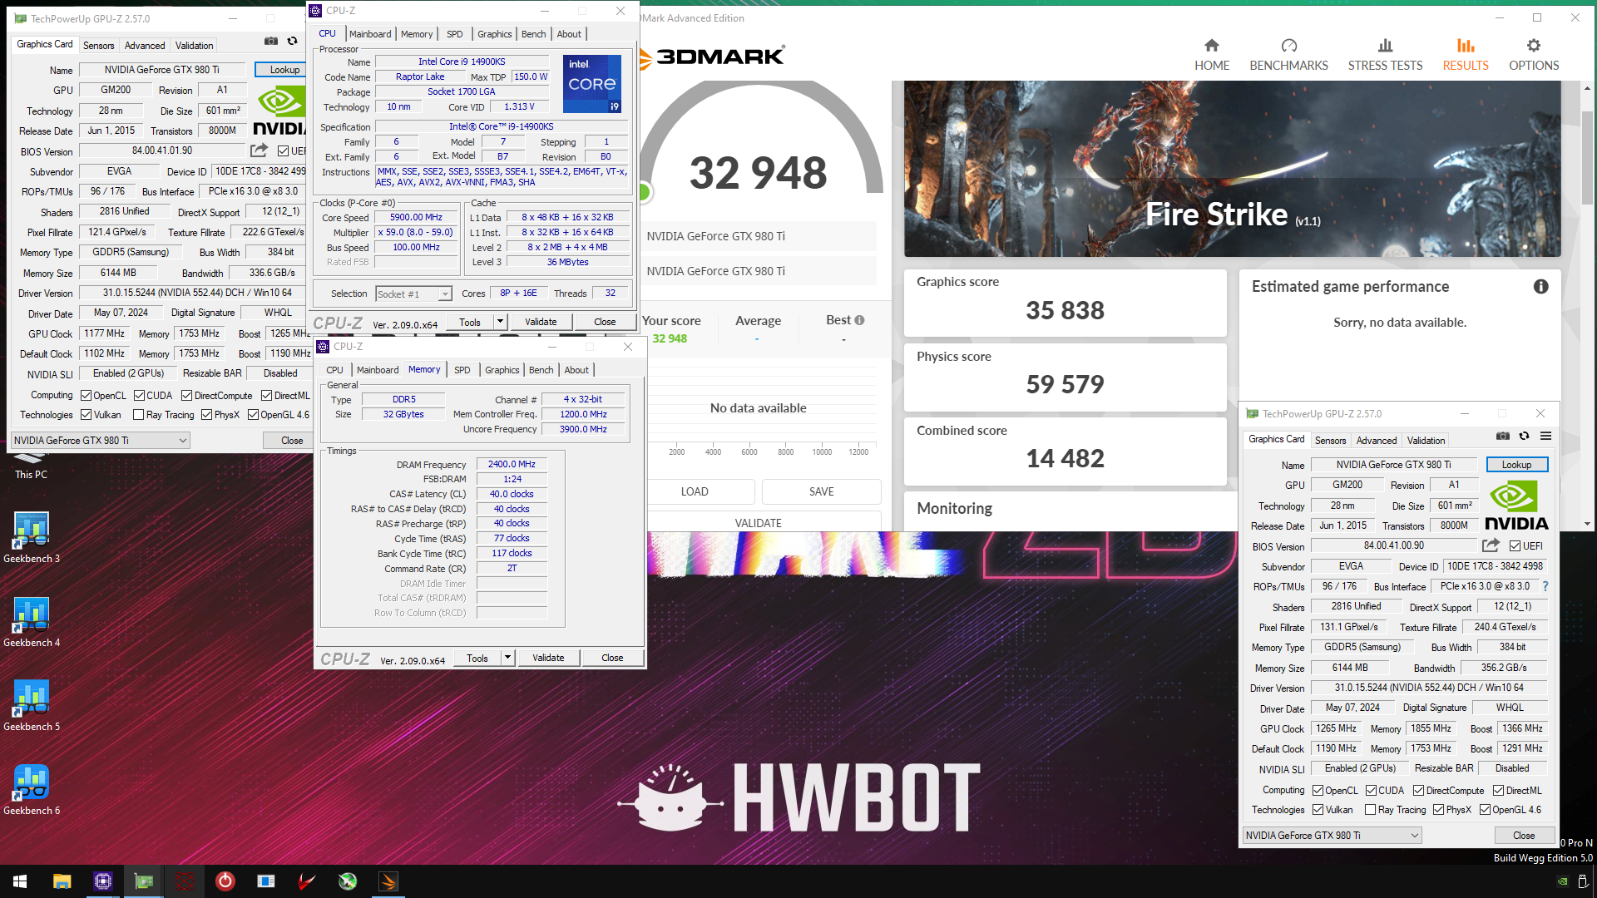The width and height of the screenshot is (1597, 898).
Task: Switch to Bench tab in lower CPU-Z window
Action: pos(541,370)
